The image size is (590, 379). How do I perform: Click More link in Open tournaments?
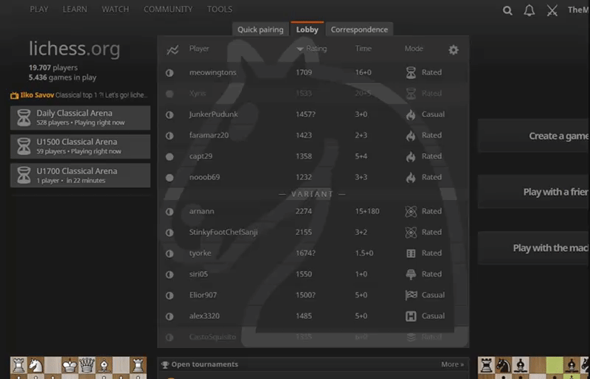[x=452, y=364]
